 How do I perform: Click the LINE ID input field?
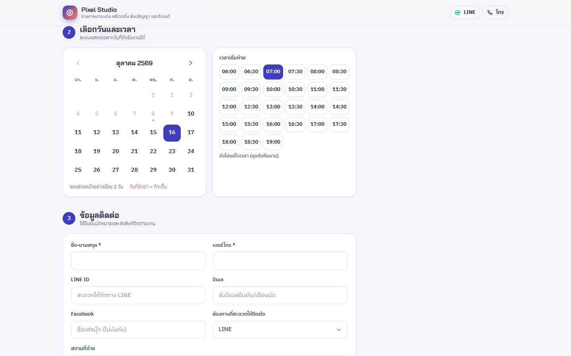click(x=138, y=295)
